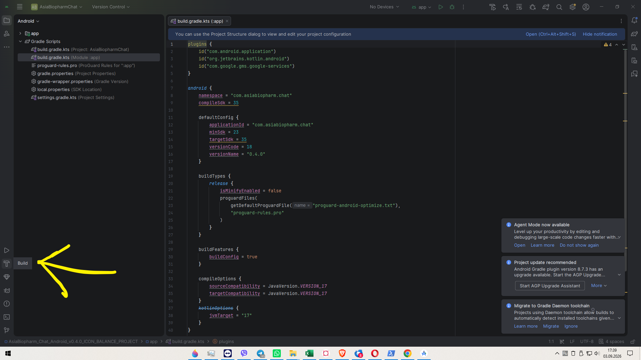
Task: Open the Git version control tool window
Action: (x=7, y=330)
